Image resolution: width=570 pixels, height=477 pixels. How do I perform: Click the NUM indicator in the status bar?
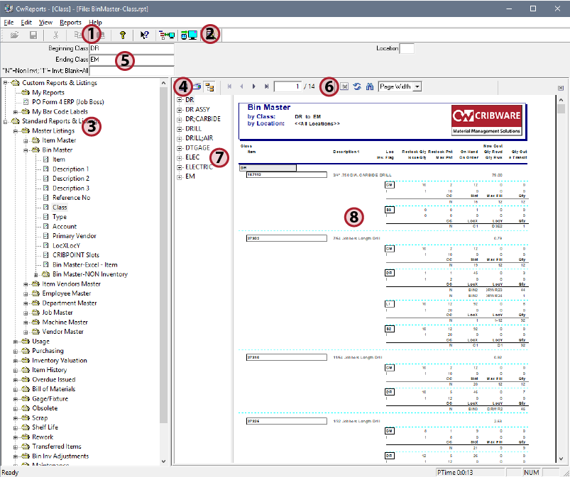point(530,471)
